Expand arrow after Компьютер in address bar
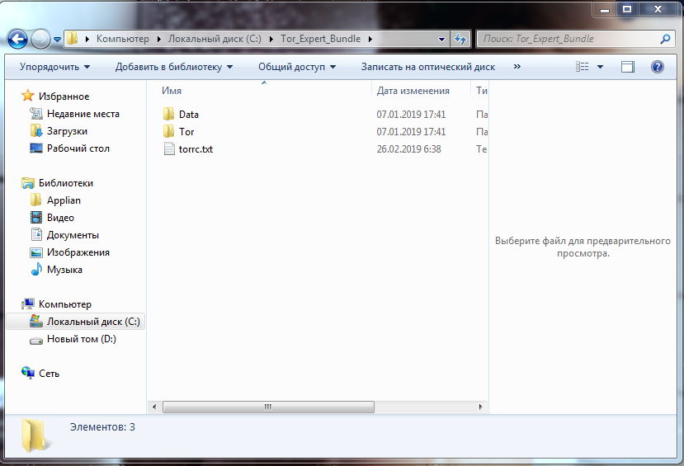This screenshot has height=466, width=684. (158, 40)
